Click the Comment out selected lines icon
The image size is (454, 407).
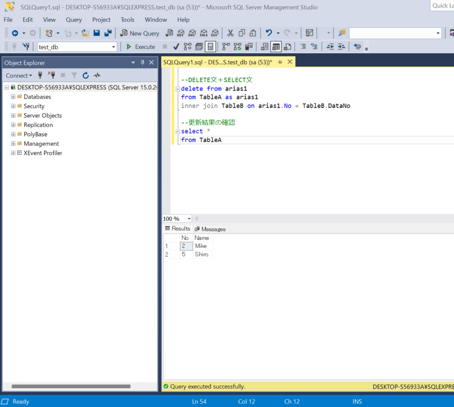(303, 47)
